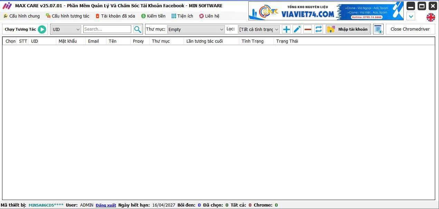
Task: Click into the Search text field
Action: [107, 29]
